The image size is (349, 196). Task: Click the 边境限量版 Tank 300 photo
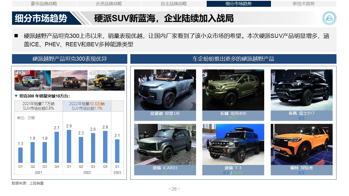(x=106, y=80)
